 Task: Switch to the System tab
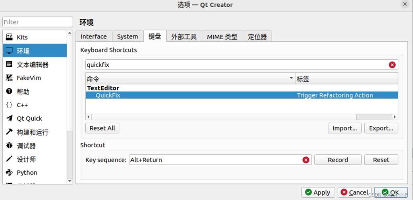(x=128, y=36)
